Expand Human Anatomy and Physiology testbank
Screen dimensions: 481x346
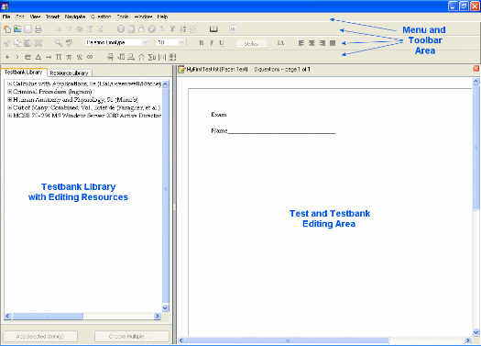[x=9, y=99]
